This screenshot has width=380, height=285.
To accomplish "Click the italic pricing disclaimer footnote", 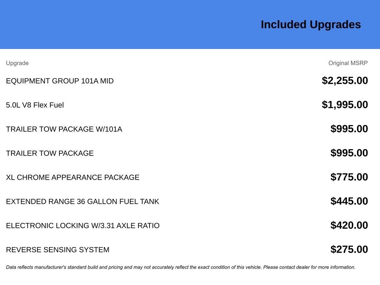I will (181, 267).
